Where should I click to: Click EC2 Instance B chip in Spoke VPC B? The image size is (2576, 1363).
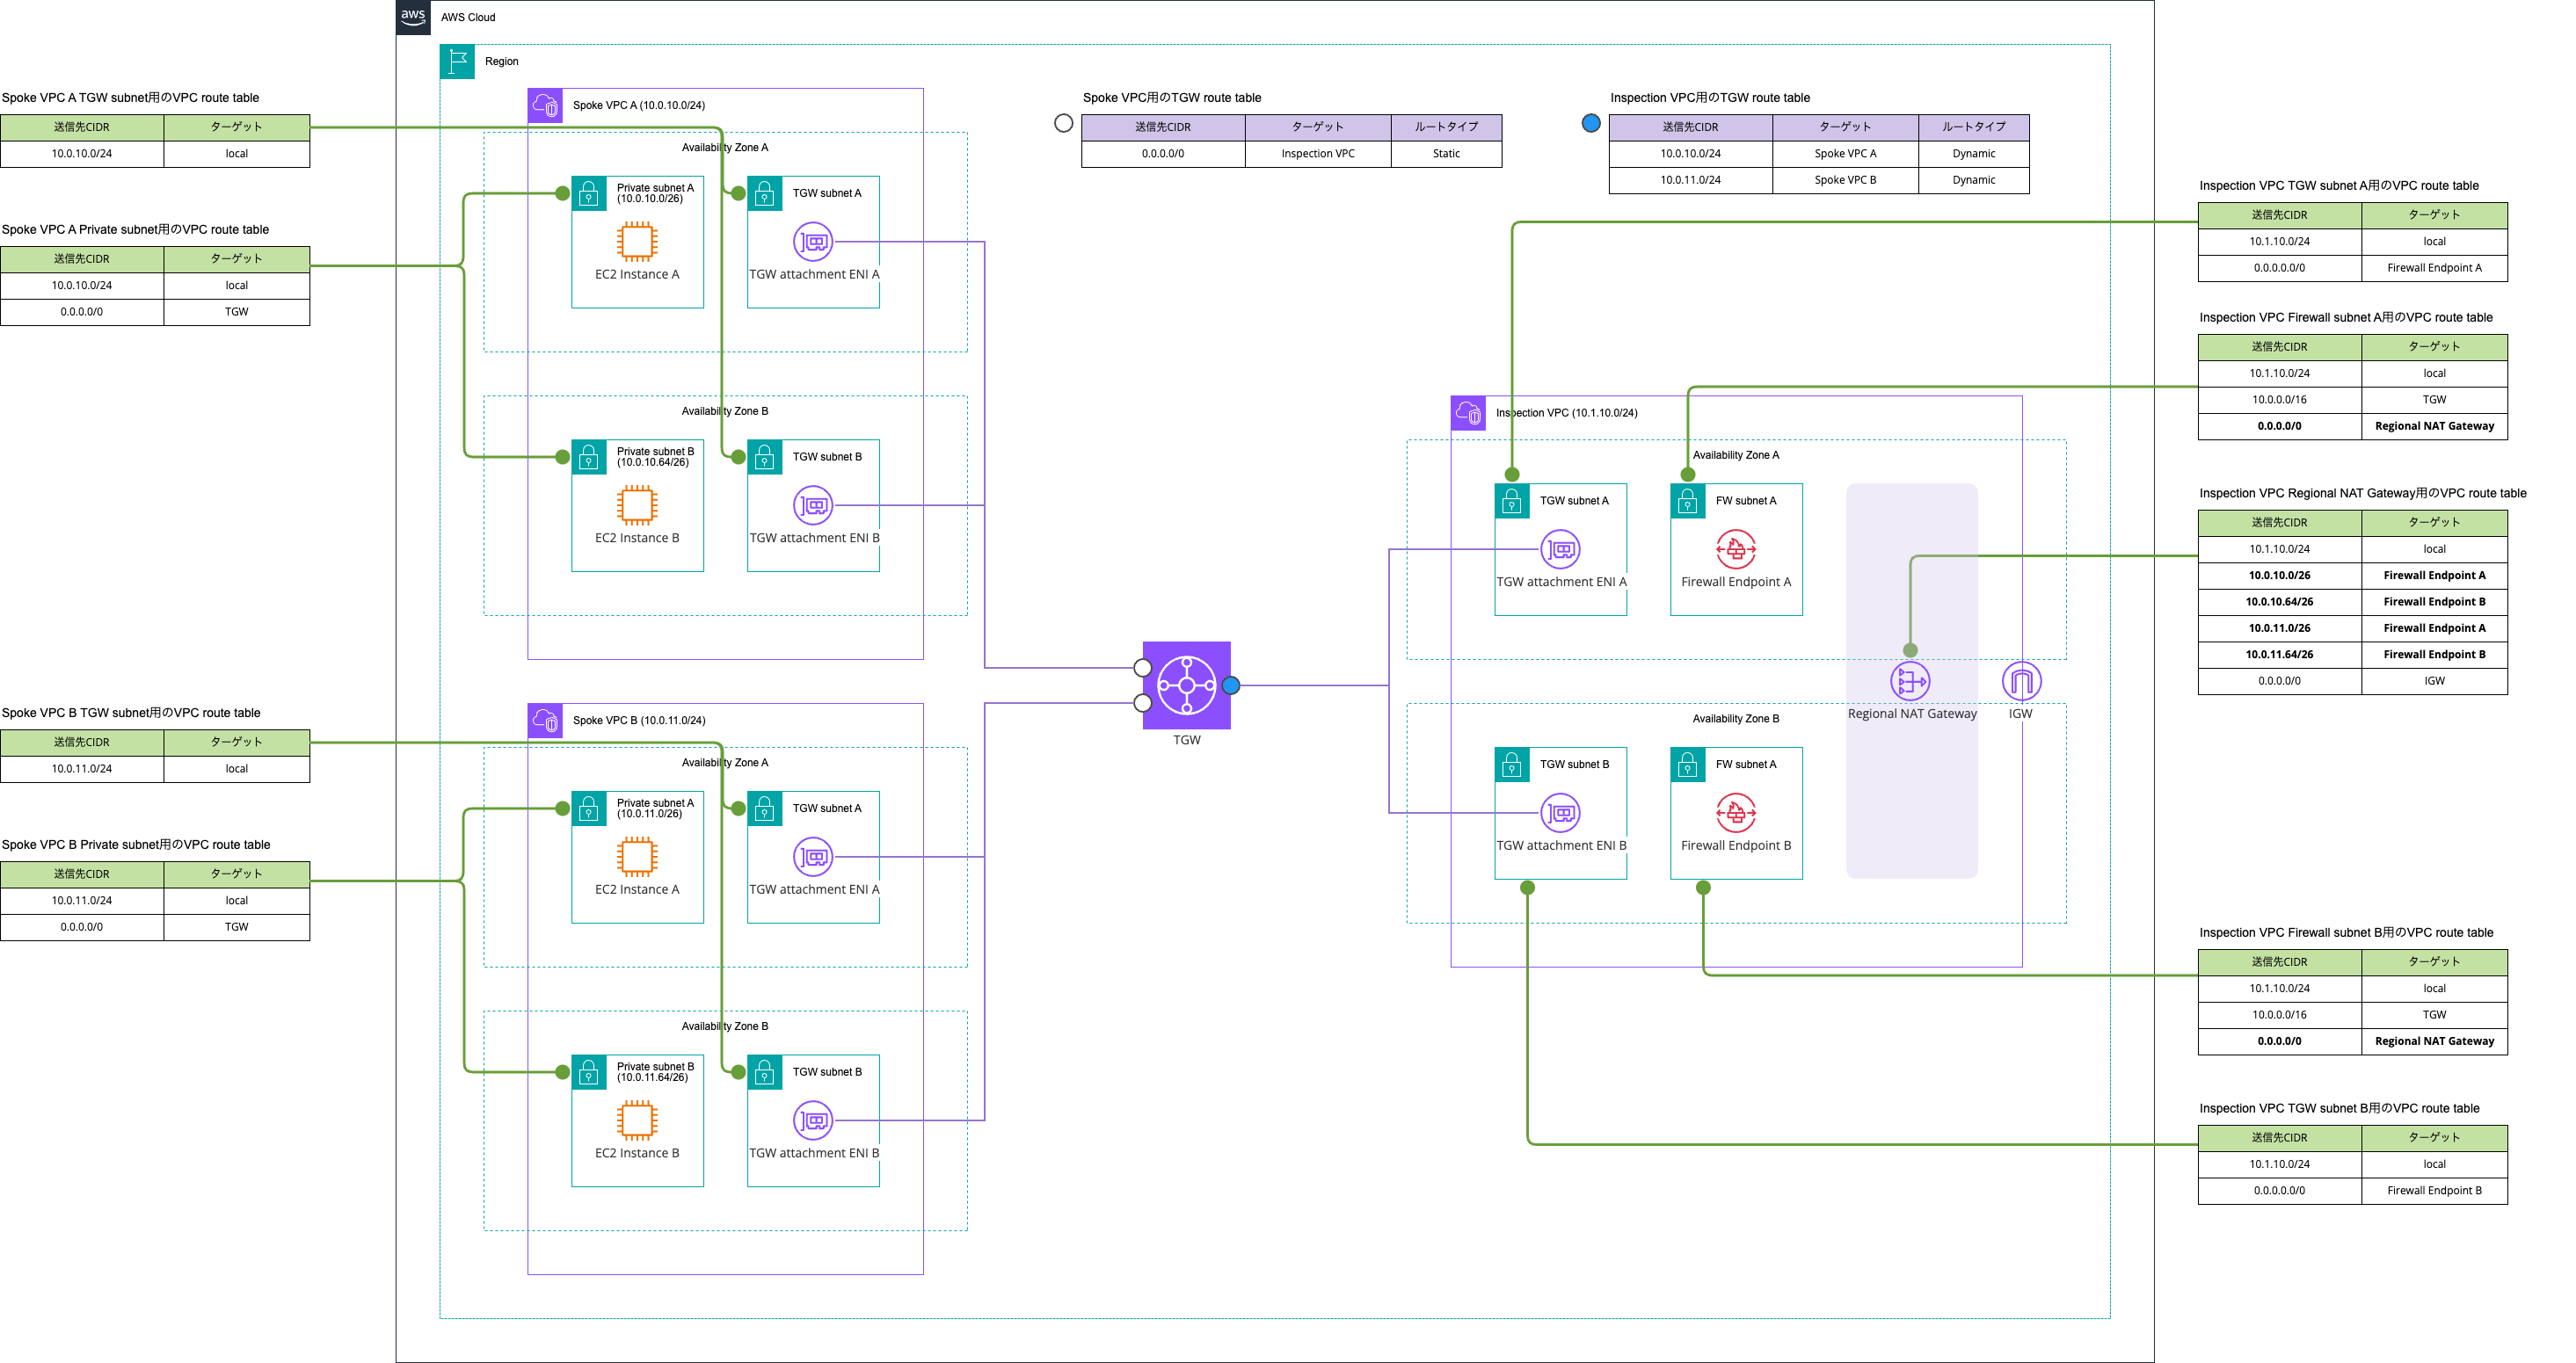637,1121
